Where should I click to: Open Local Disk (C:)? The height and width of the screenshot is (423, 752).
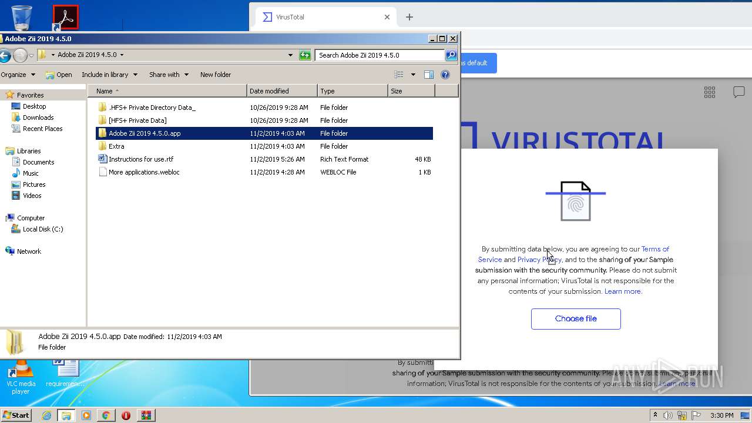(43, 229)
